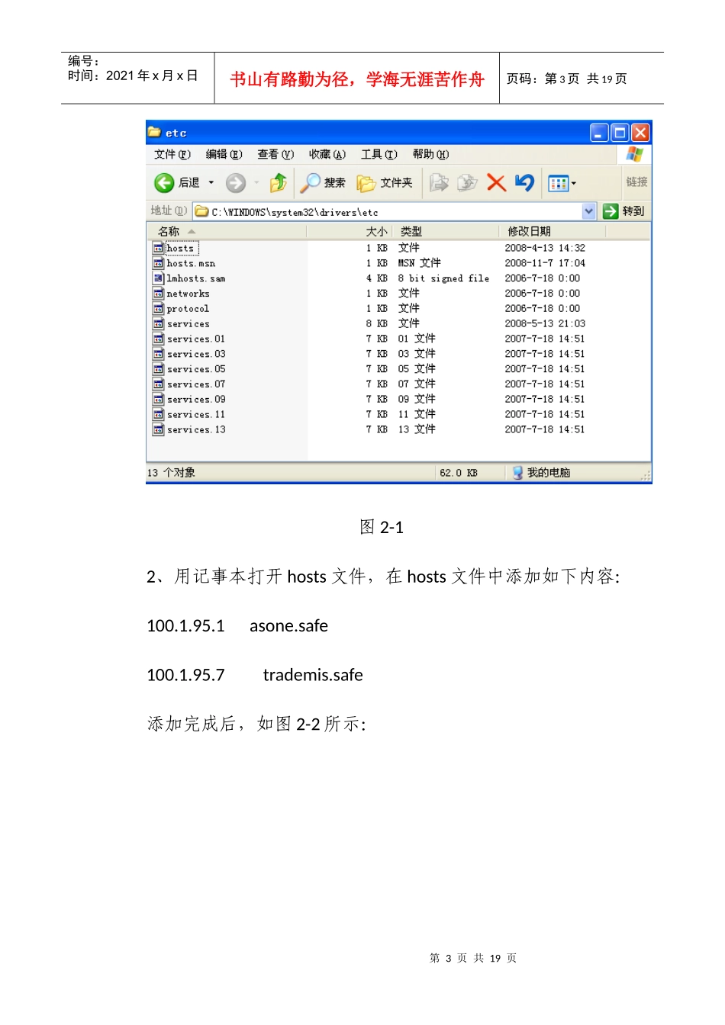This screenshot has height=1025, width=725.
Task: Click the '62.0 KB' status entry
Action: click(x=459, y=473)
